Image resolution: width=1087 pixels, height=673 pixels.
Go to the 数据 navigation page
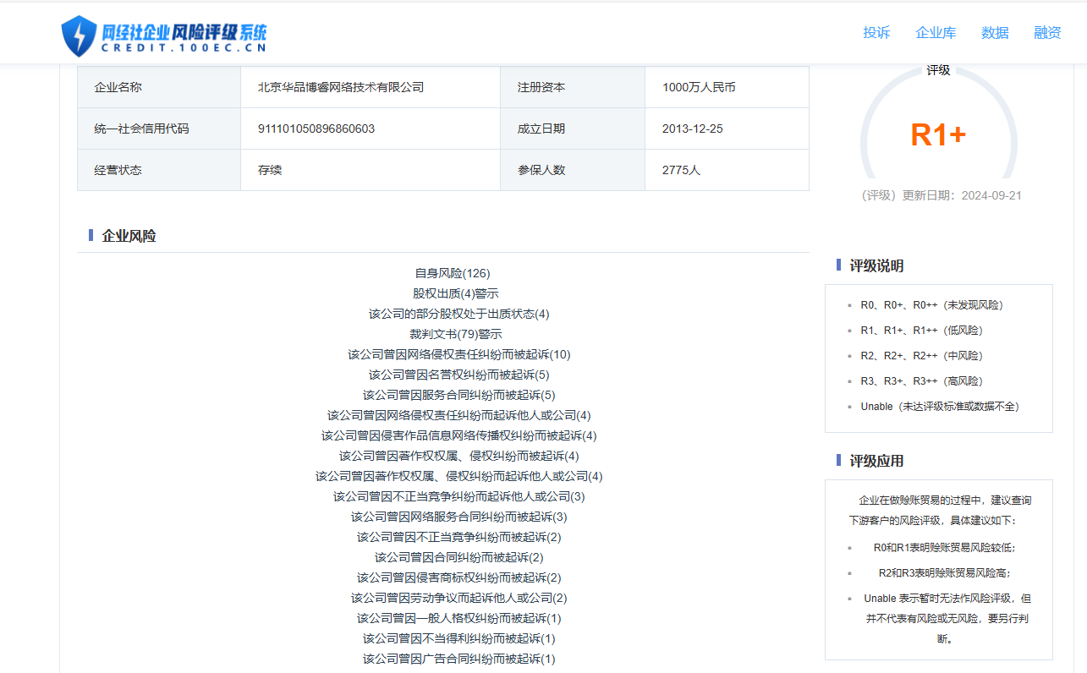click(x=995, y=33)
